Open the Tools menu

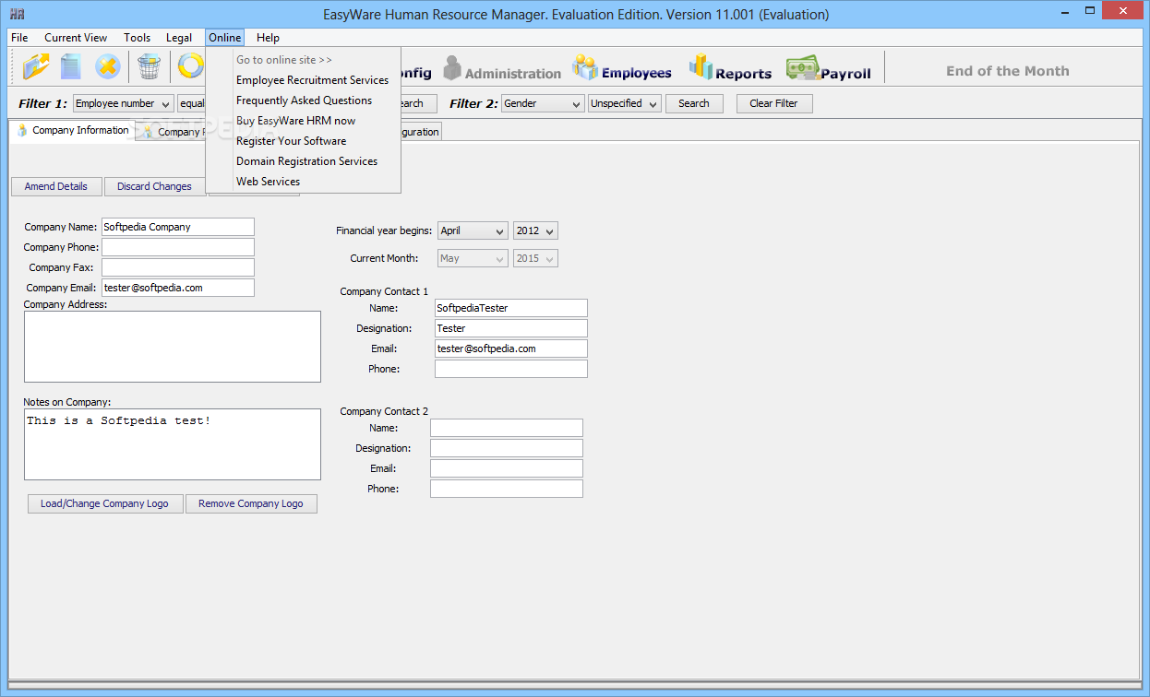tap(137, 38)
